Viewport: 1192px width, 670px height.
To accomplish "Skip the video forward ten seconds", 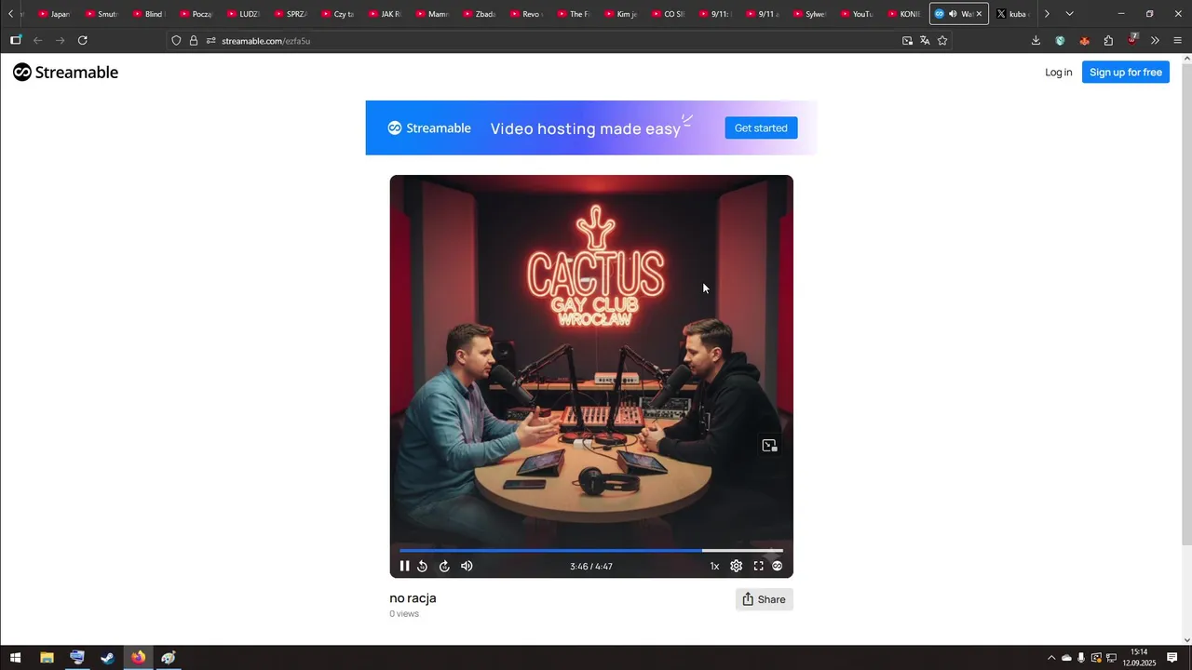I will pyautogui.click(x=444, y=566).
